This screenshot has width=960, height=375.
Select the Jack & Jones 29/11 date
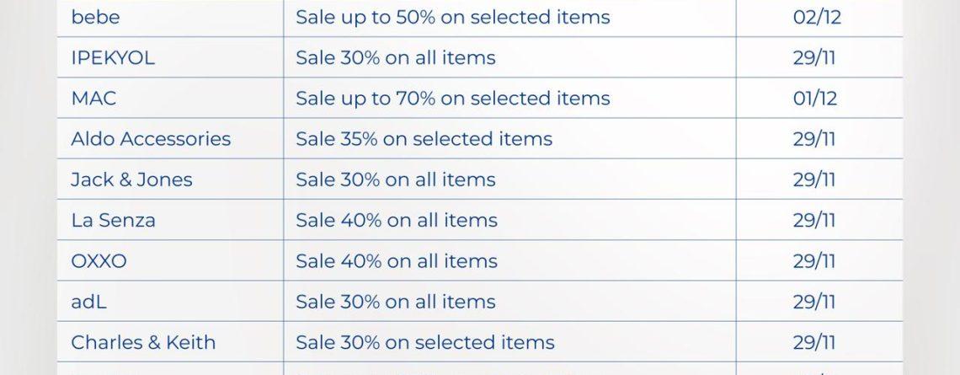tap(813, 179)
